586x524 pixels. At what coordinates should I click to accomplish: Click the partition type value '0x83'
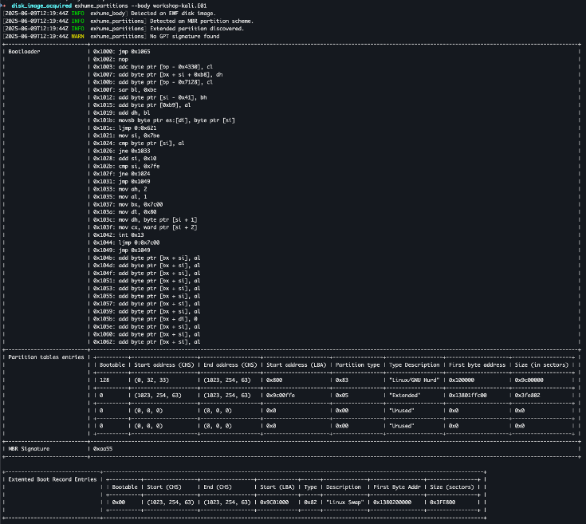[x=341, y=380]
